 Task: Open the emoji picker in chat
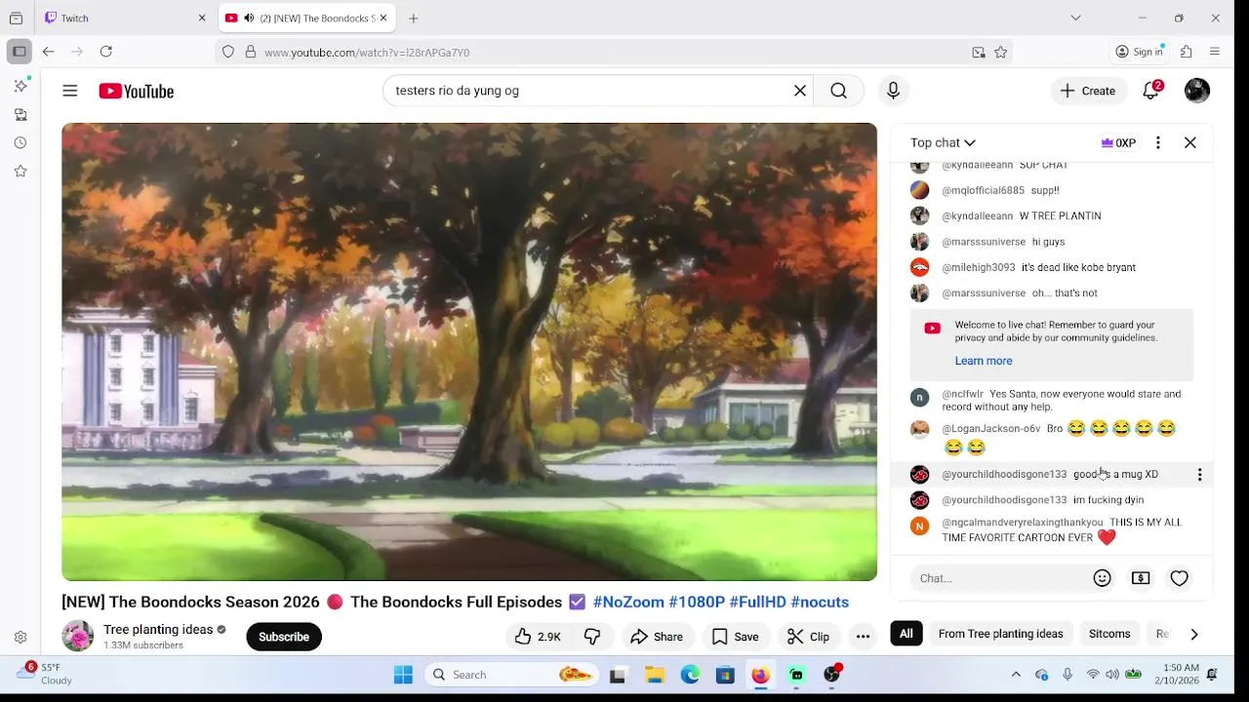(x=1103, y=578)
